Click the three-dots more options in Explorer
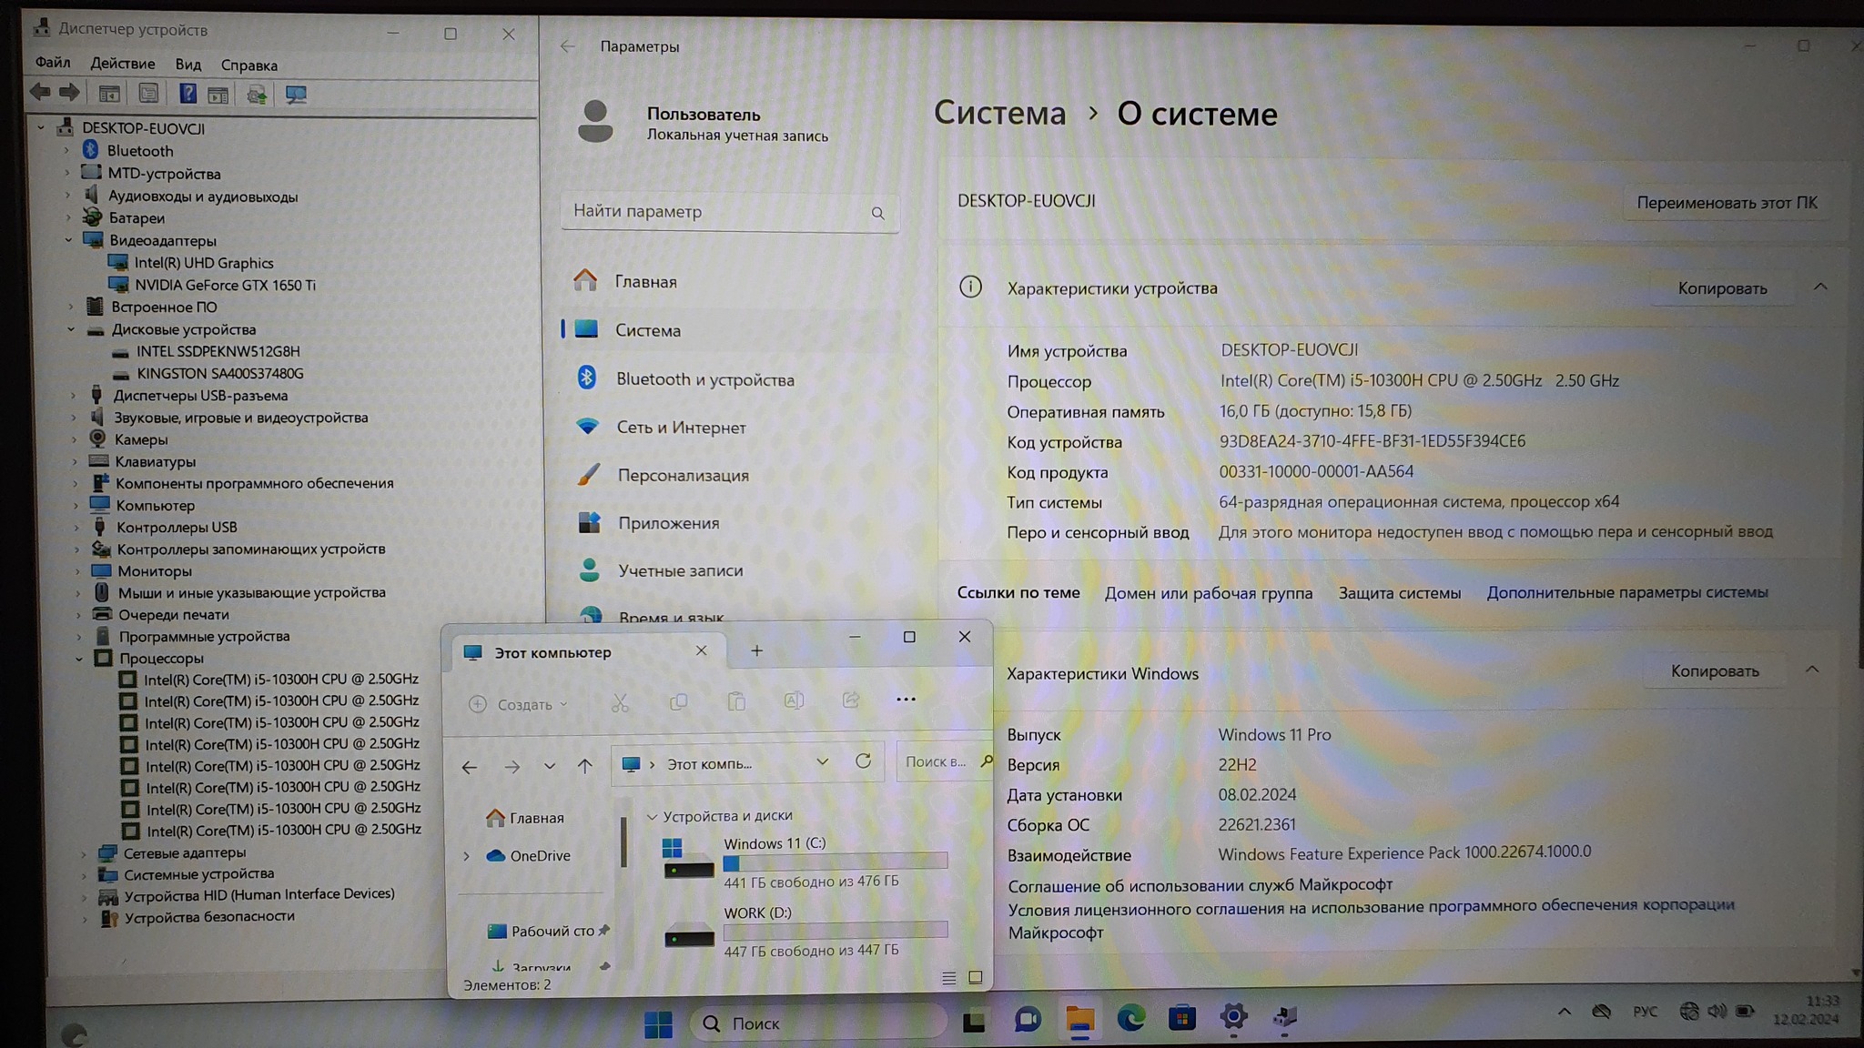Viewport: 1864px width, 1048px height. [x=906, y=700]
